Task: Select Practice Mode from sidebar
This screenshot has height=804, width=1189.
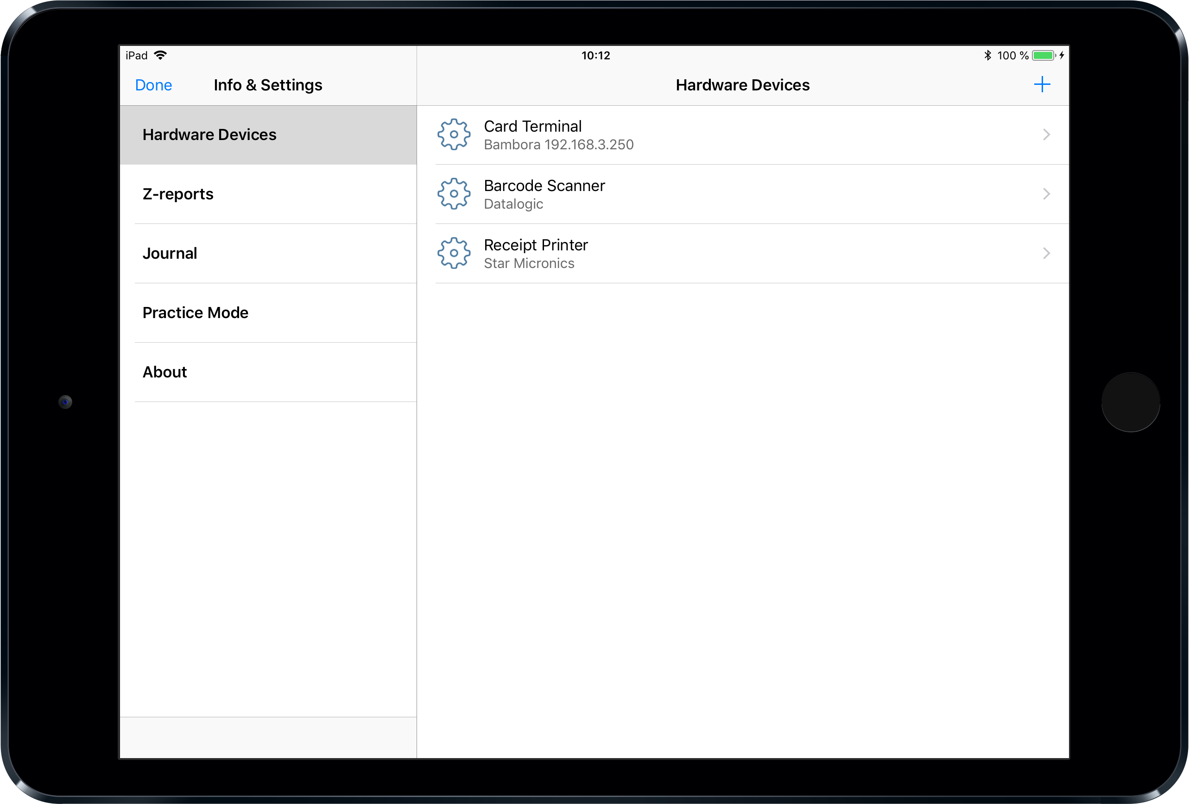Action: pos(195,313)
